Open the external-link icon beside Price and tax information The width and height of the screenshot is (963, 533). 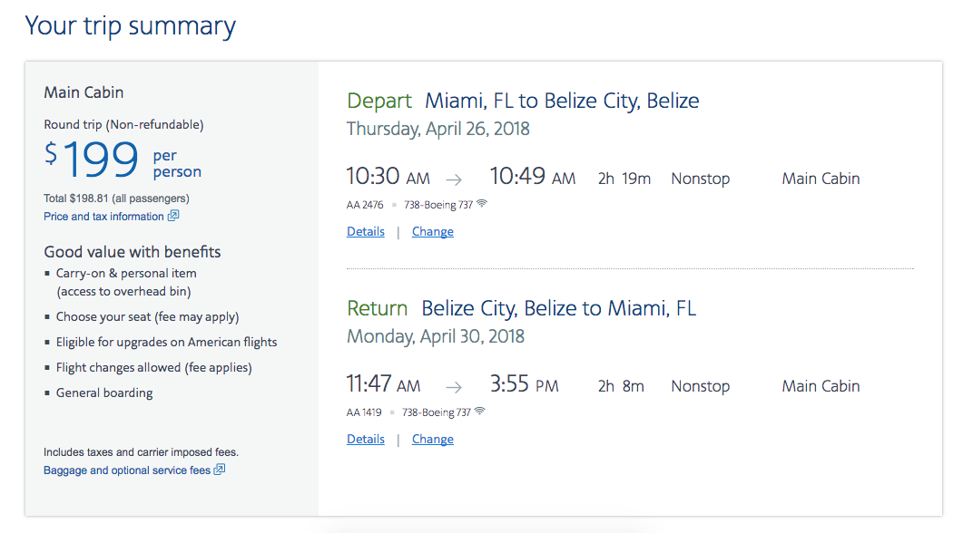(173, 216)
